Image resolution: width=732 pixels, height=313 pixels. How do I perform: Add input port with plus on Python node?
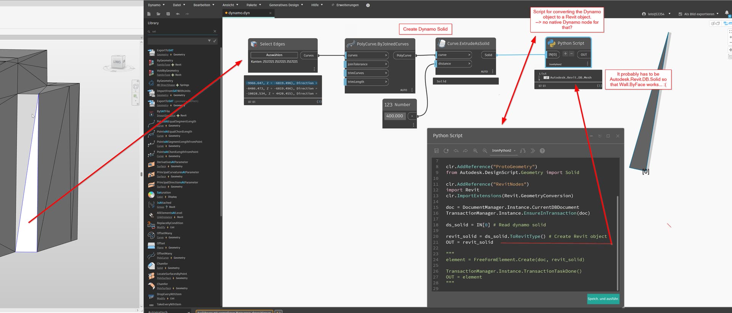point(565,54)
